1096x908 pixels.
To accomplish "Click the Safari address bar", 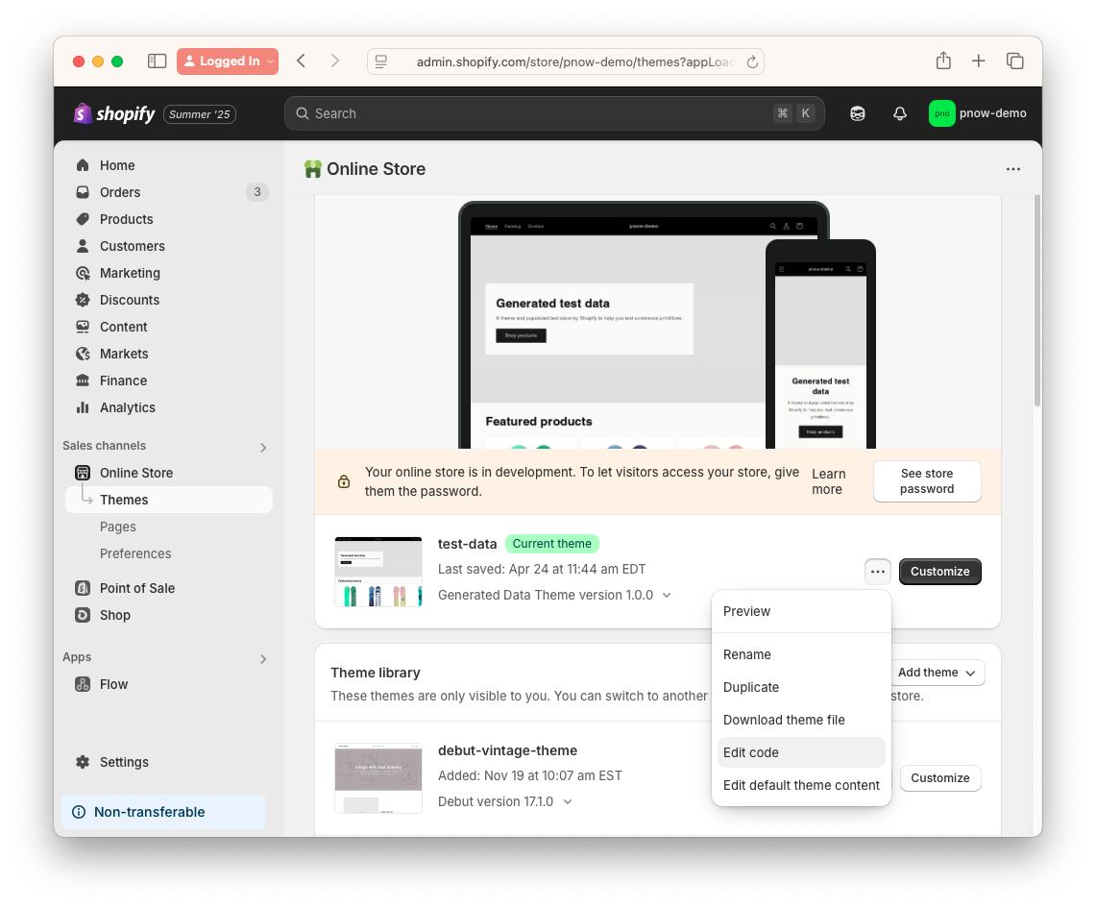I will coord(566,61).
